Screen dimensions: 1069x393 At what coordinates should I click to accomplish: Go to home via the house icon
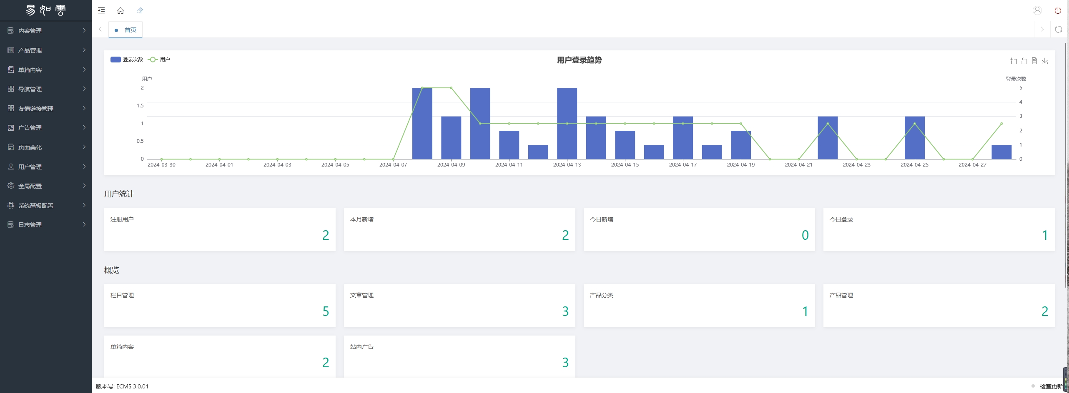(120, 10)
